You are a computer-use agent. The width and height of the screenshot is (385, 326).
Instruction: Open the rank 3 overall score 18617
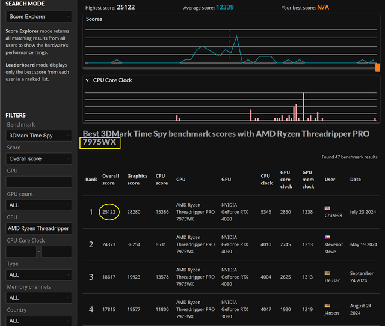(109, 277)
